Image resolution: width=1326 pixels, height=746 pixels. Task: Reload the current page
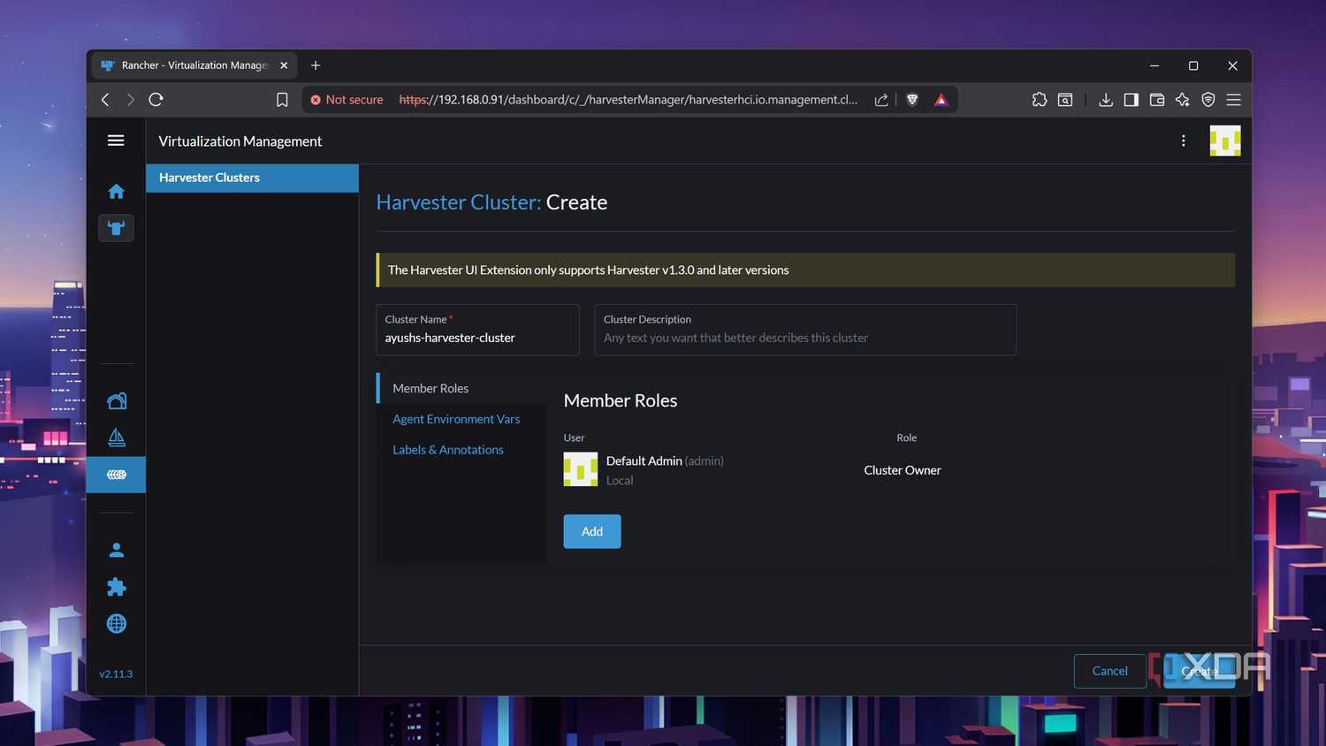(x=156, y=100)
